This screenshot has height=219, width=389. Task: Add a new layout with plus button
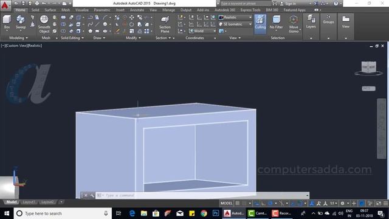click(61, 202)
